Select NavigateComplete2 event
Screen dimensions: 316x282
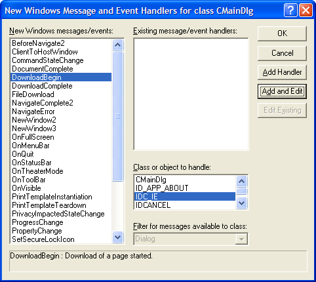[x=43, y=103]
